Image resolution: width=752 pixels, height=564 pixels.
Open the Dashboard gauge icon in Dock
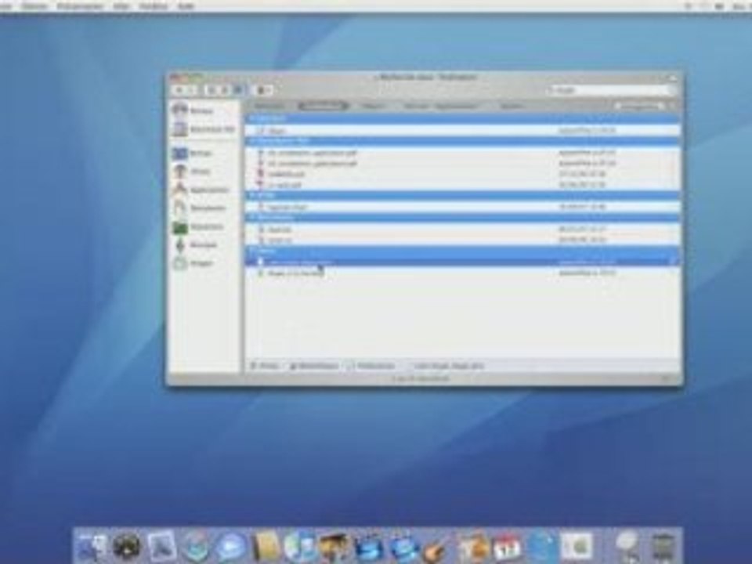click(126, 546)
